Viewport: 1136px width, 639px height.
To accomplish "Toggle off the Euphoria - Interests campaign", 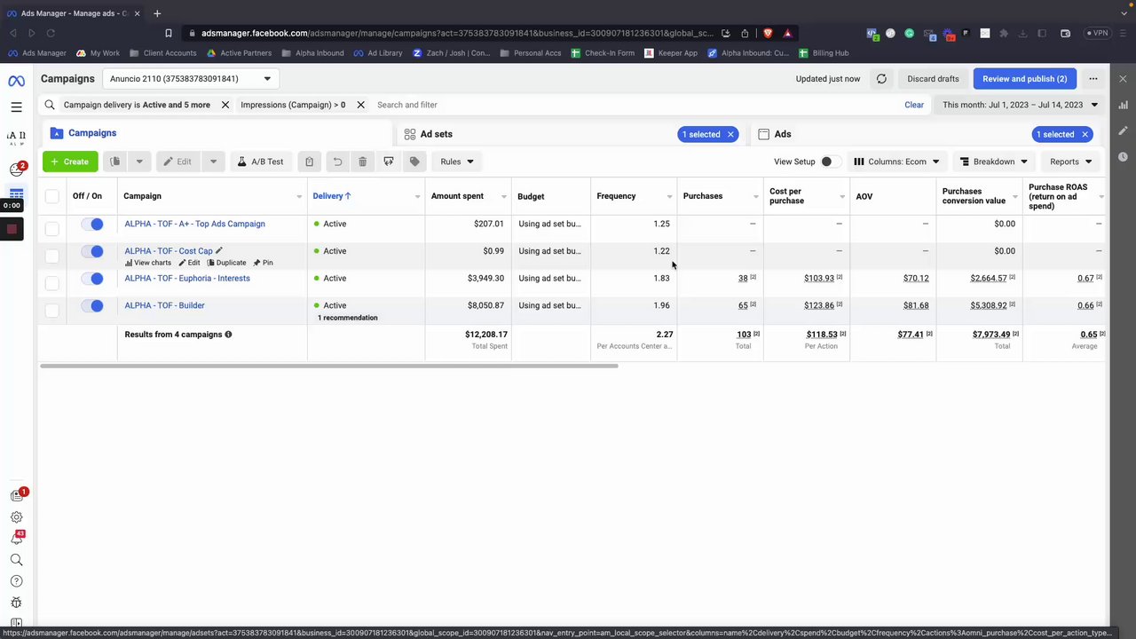I will coord(92,279).
